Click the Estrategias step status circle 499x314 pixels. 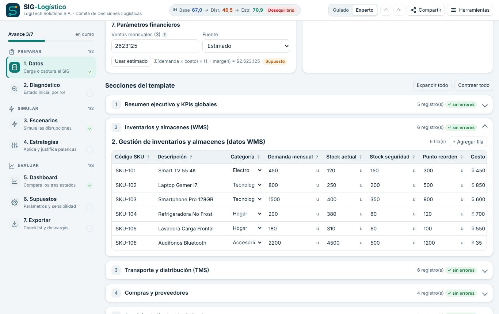[x=89, y=150]
